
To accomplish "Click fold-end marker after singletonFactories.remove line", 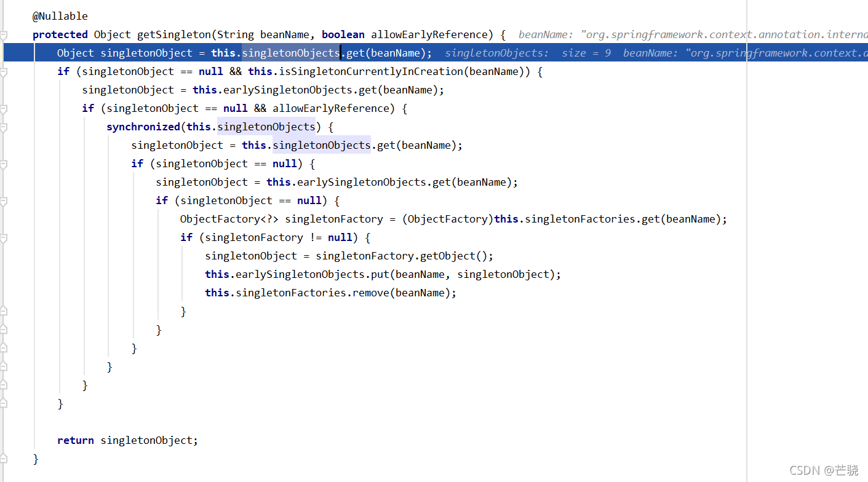I will (x=3, y=312).
